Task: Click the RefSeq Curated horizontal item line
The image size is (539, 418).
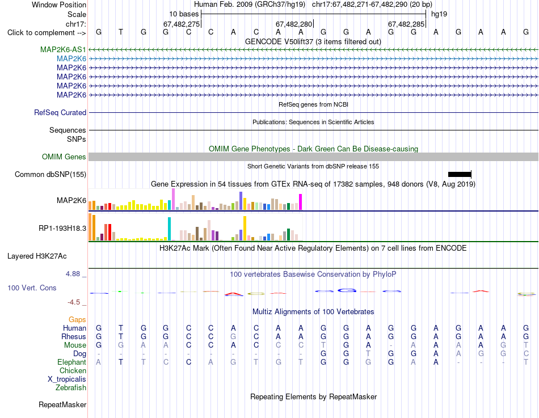Action: pyautogui.click(x=313, y=112)
